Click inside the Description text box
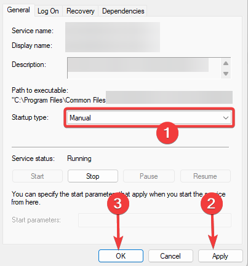 point(144,68)
